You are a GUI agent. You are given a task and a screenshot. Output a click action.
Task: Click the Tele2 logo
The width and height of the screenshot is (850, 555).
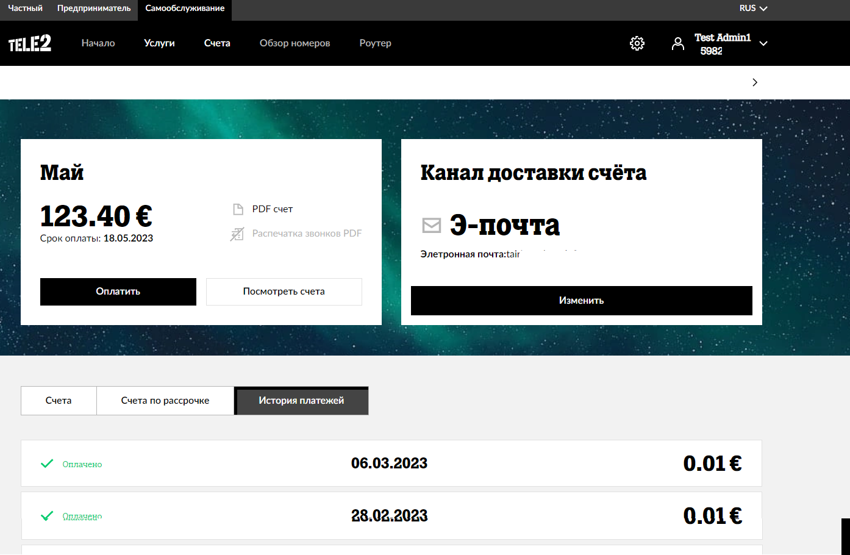click(x=30, y=43)
